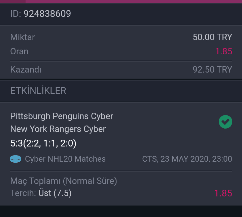Click the Oran label
242x217 pixels.
tap(19, 51)
